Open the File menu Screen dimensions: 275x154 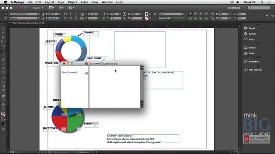[30, 2]
